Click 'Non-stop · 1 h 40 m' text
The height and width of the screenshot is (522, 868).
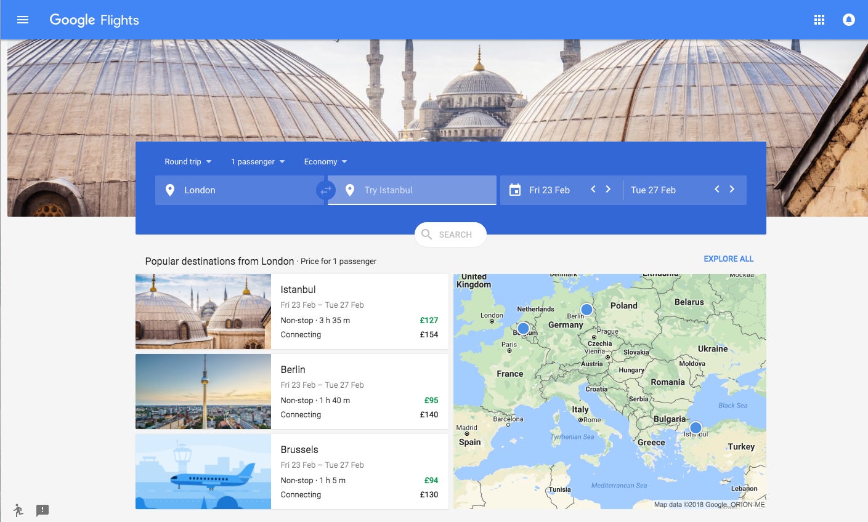coord(315,400)
